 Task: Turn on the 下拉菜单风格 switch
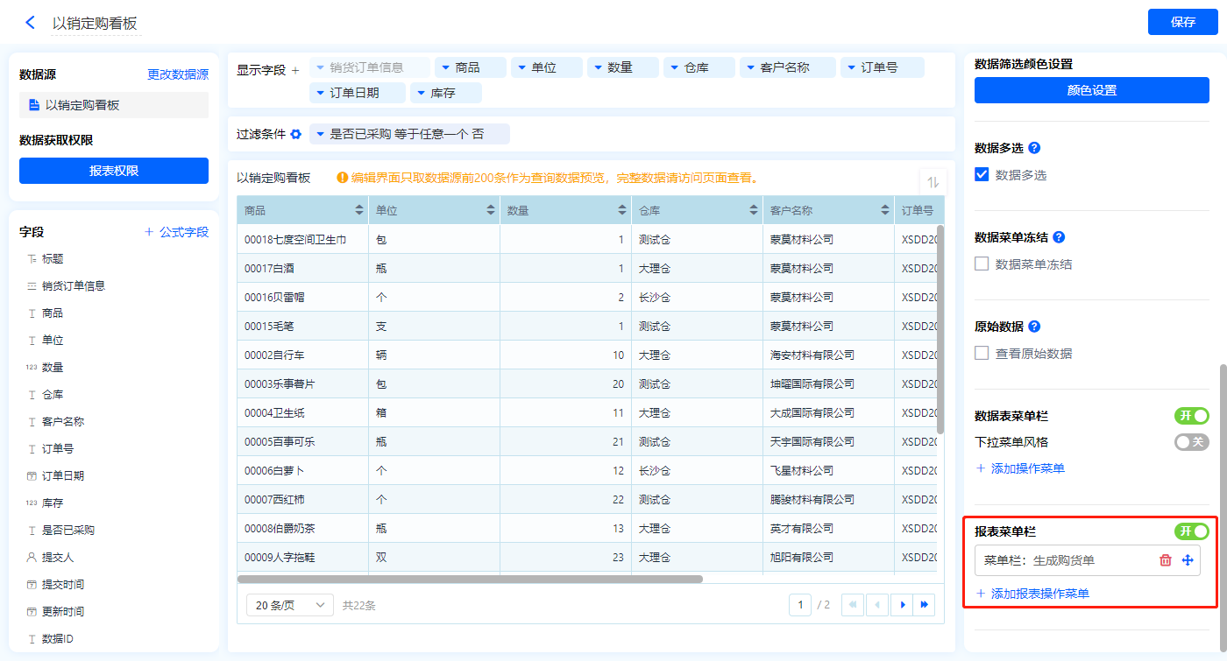pos(1191,442)
